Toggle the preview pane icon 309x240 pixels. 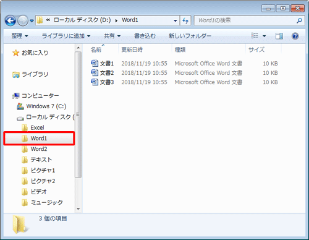(x=279, y=36)
